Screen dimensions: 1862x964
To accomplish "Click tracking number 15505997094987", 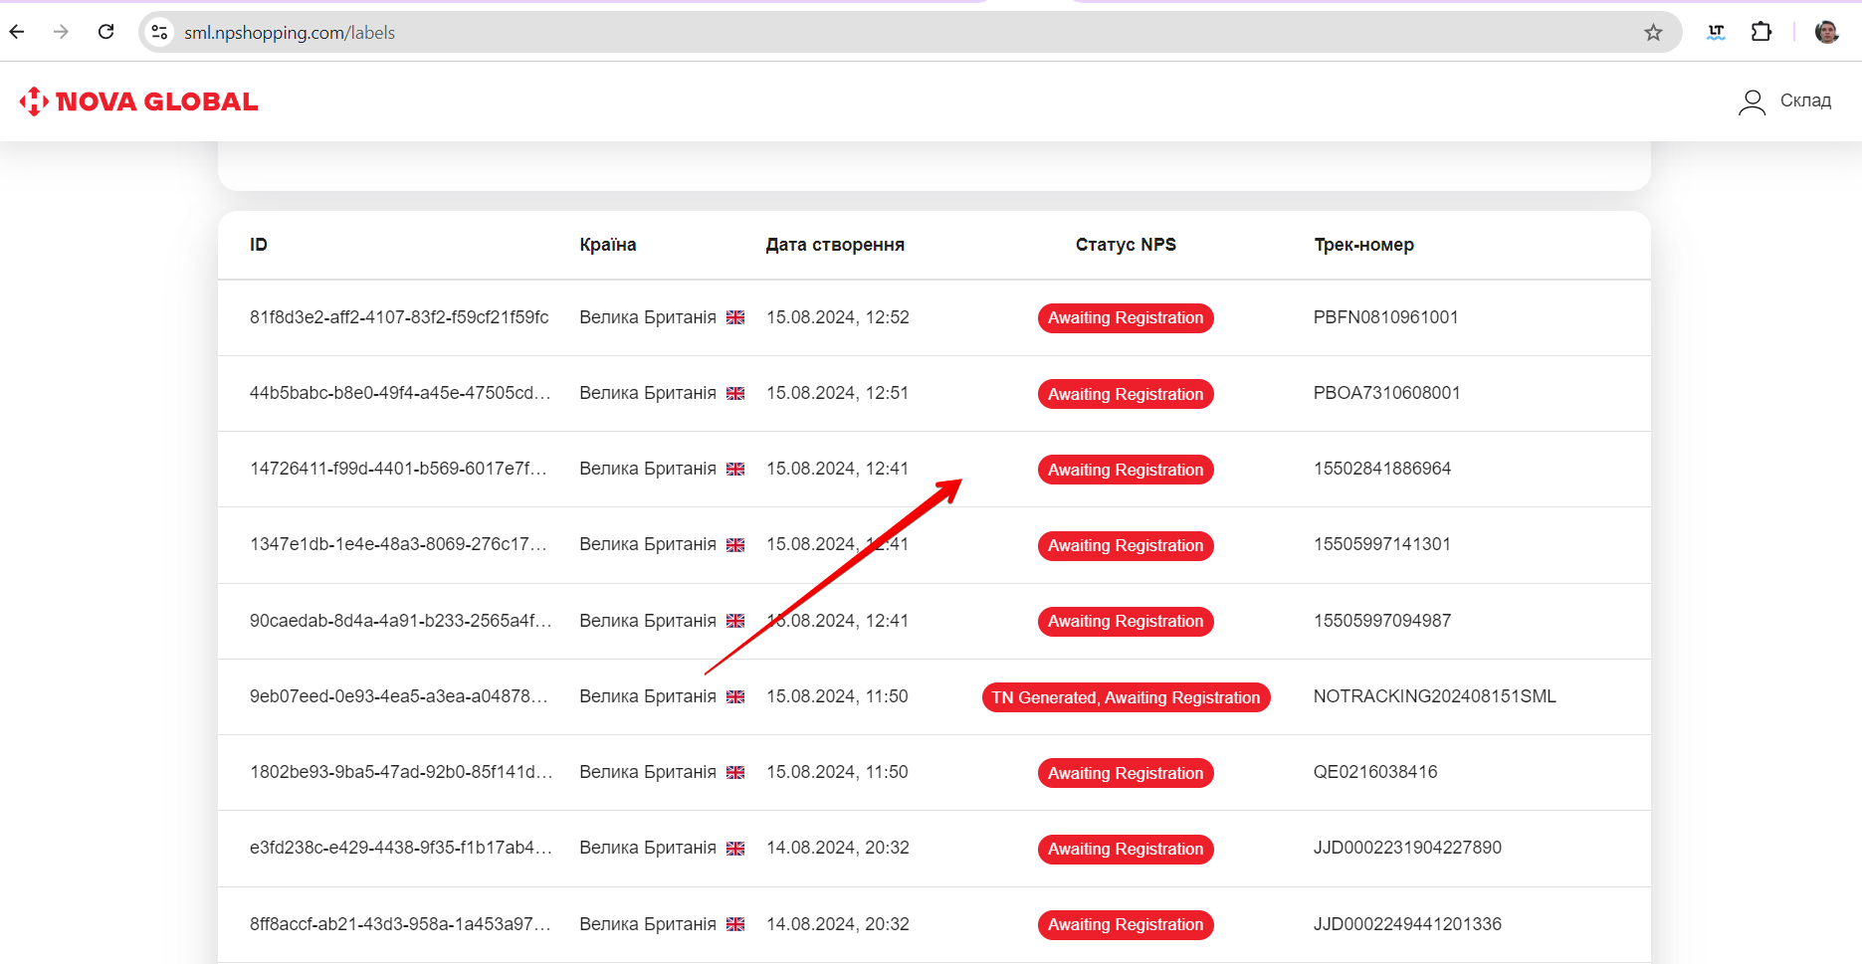I will coord(1382,621).
